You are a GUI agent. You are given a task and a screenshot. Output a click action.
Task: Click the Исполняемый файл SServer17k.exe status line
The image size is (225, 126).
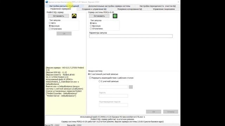tap(112, 117)
